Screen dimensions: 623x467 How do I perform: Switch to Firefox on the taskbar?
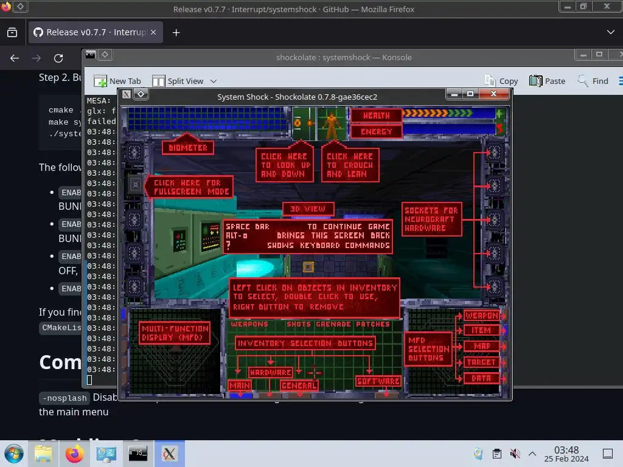[75, 454]
